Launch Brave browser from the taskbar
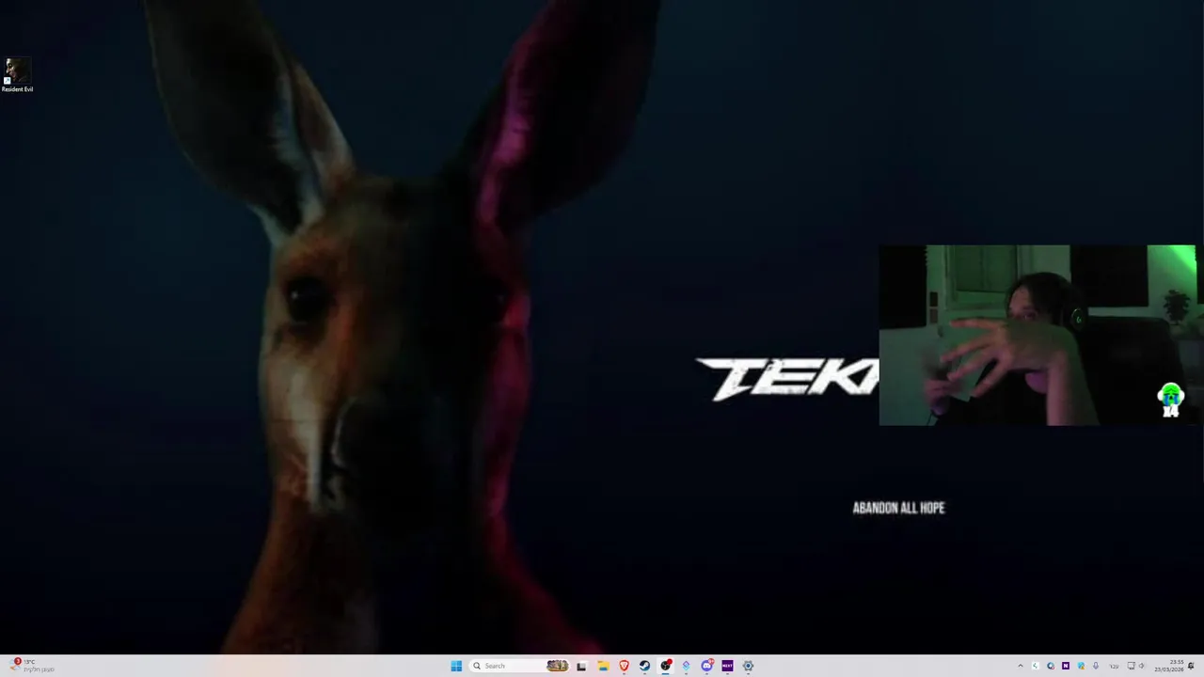 [x=624, y=666]
